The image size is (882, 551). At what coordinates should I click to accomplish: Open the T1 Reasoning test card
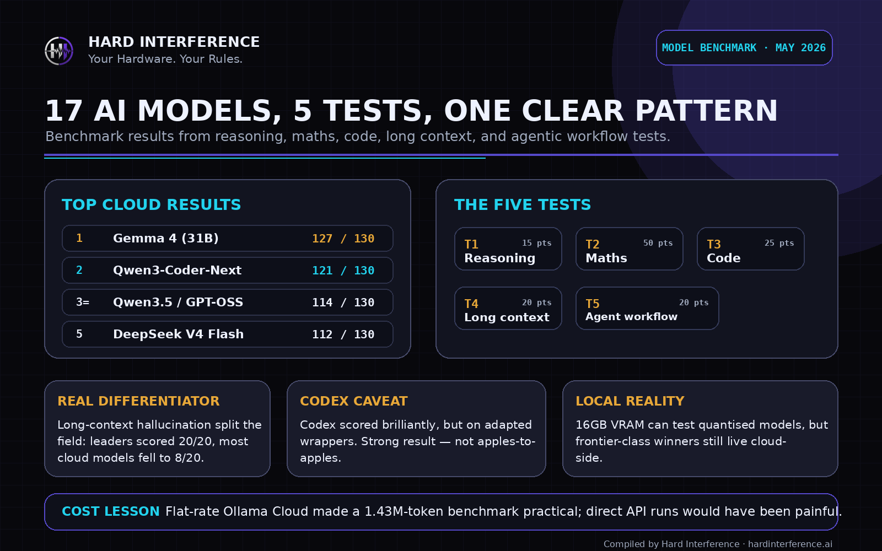(x=508, y=249)
